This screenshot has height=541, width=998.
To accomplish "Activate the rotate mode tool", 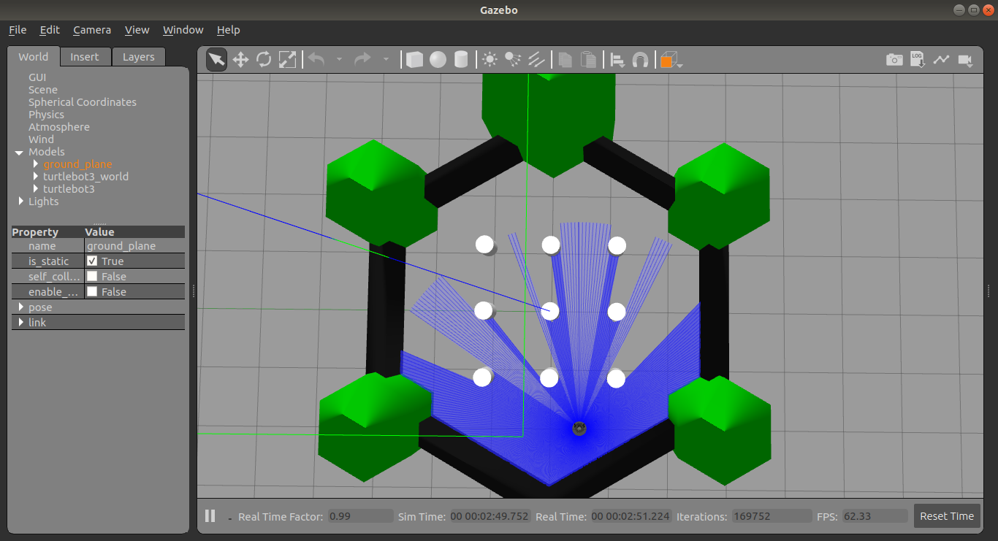I will coord(264,59).
